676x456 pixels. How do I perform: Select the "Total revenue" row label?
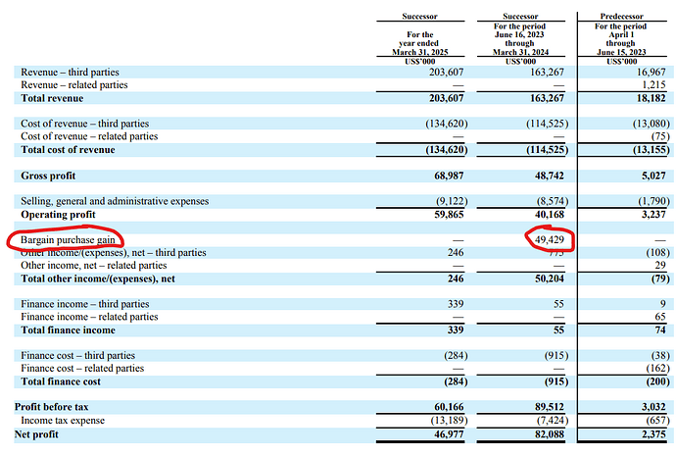tap(52, 98)
